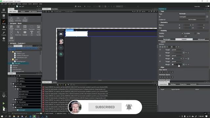Open Visual Studio Code from taskbar
210x118 pixels.
(x=30, y=116)
